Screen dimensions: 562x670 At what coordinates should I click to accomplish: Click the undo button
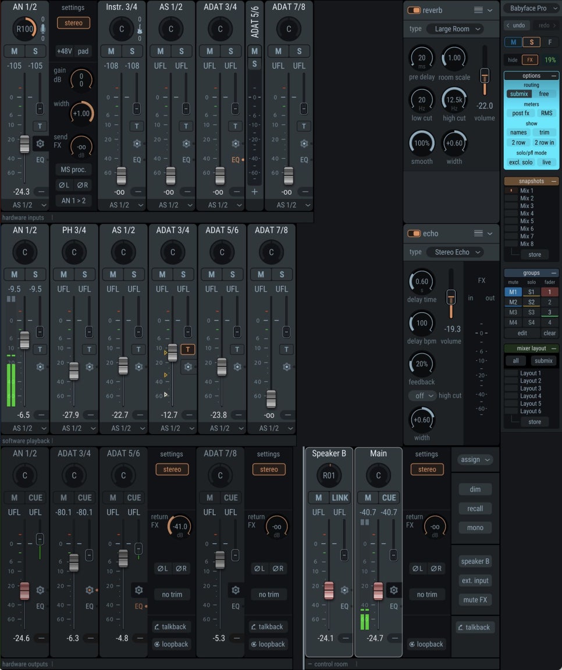pyautogui.click(x=516, y=25)
